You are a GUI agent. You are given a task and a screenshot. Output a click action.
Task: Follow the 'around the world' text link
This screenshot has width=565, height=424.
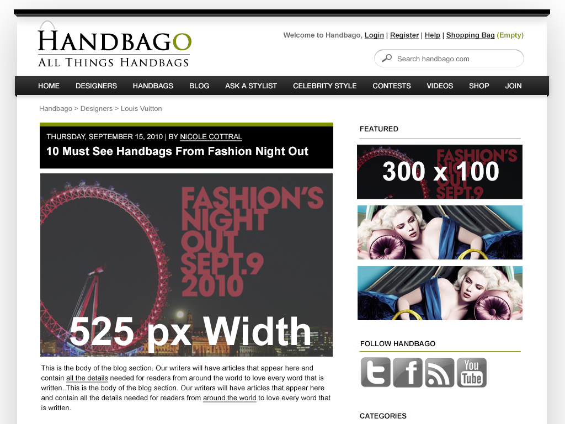pos(230,398)
